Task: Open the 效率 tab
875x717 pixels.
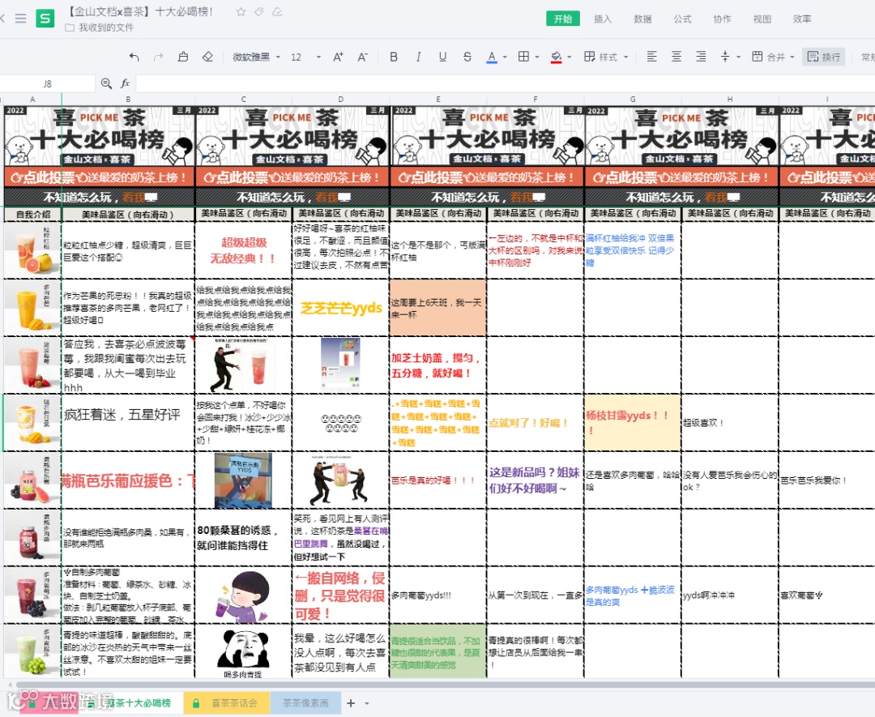Action: click(x=802, y=19)
